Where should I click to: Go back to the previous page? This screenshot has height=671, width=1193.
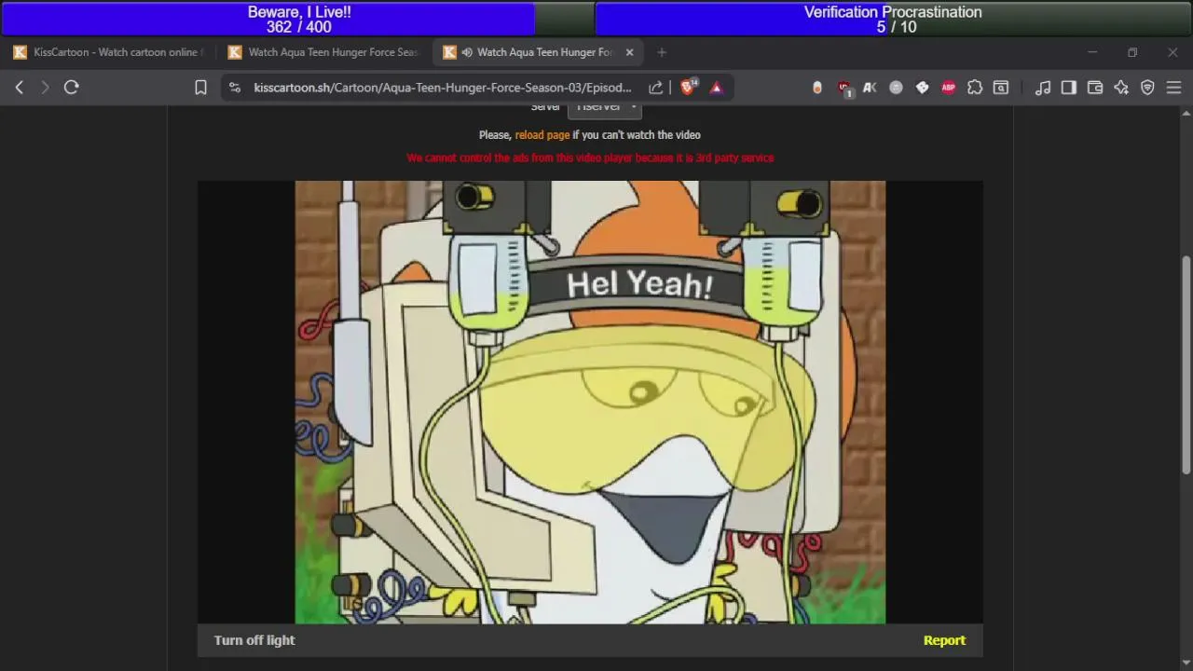click(19, 88)
